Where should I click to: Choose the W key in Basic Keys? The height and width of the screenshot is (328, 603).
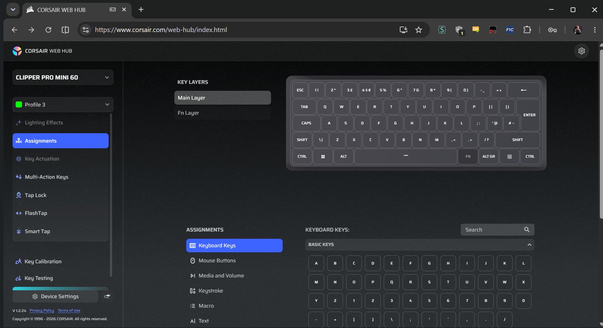(505, 282)
